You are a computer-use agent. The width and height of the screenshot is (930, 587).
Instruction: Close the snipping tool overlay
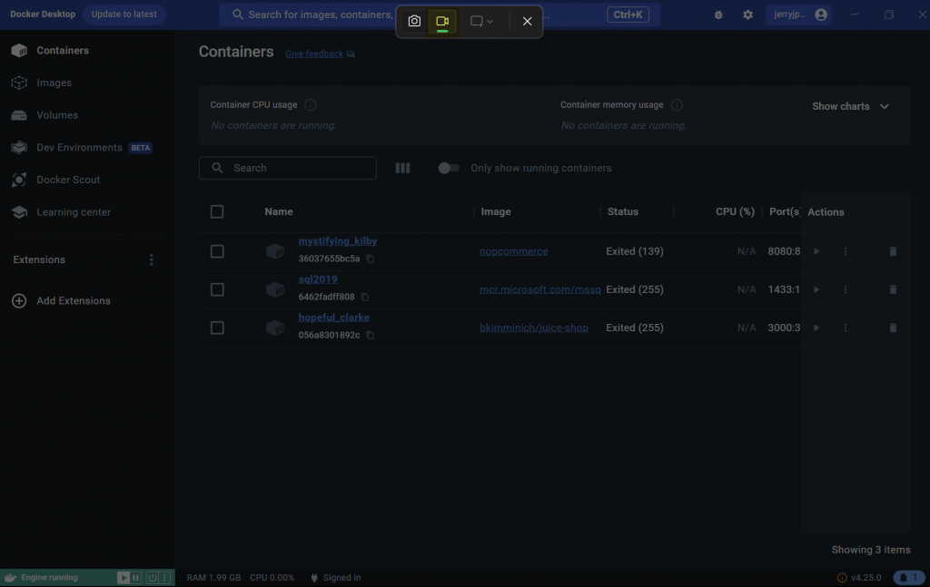click(528, 22)
